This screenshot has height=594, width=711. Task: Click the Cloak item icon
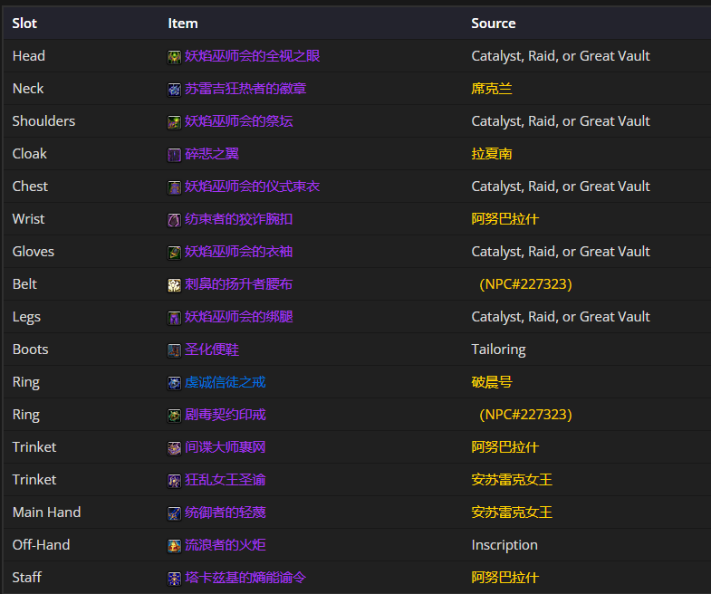click(x=174, y=155)
